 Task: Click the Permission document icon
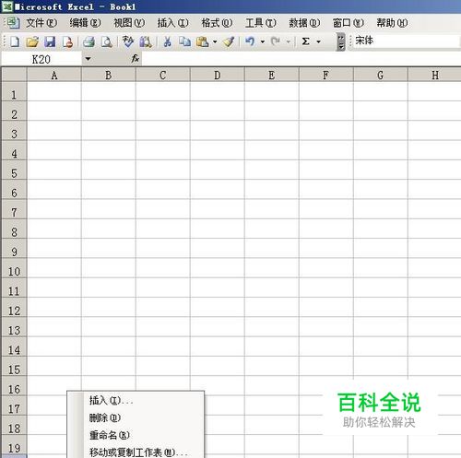pos(67,41)
